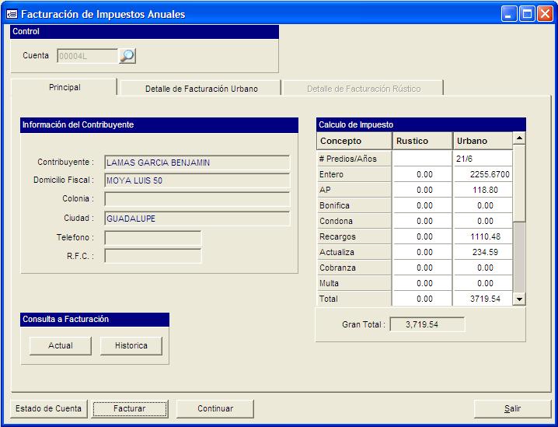Select the Recargos Urbano cell value

(x=482, y=236)
